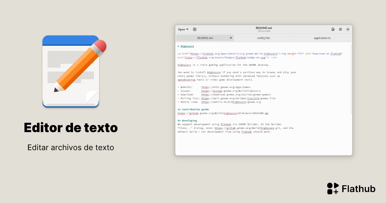Expand the Open recent documents dropdown

coord(183,29)
